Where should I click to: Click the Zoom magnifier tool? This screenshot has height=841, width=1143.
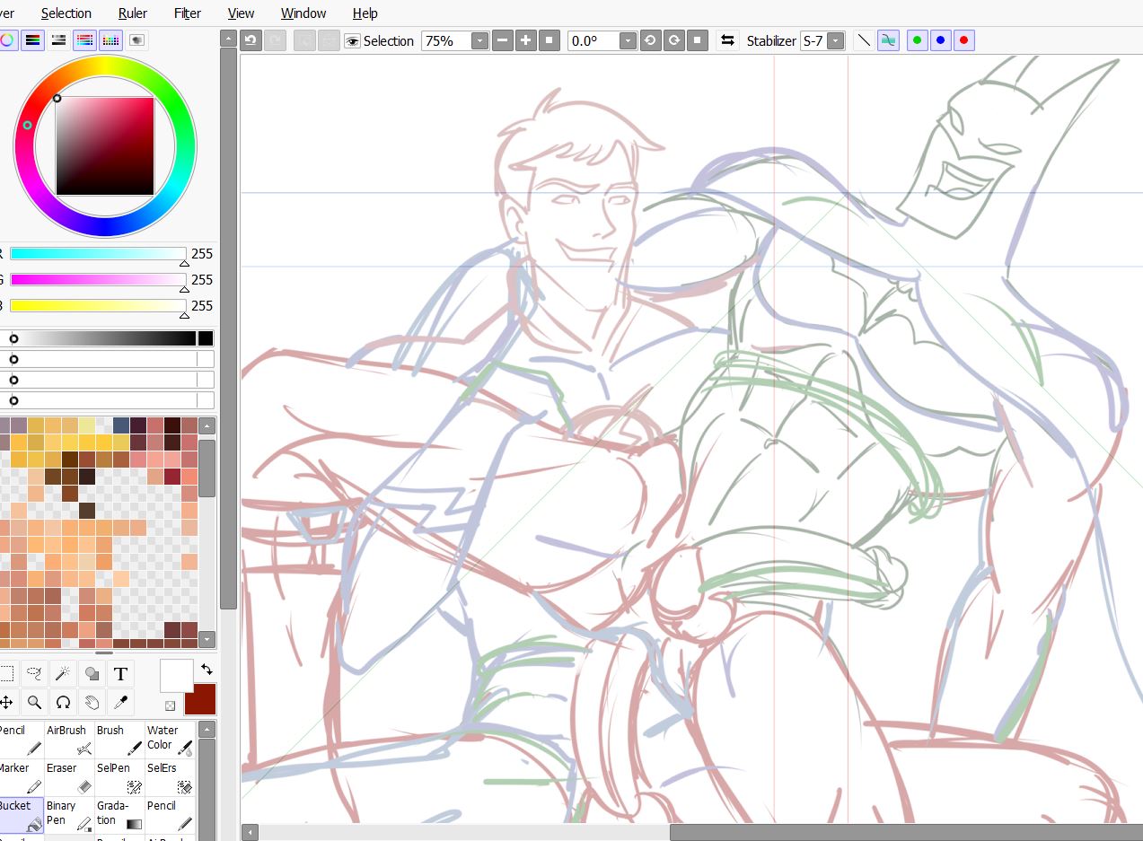34,702
